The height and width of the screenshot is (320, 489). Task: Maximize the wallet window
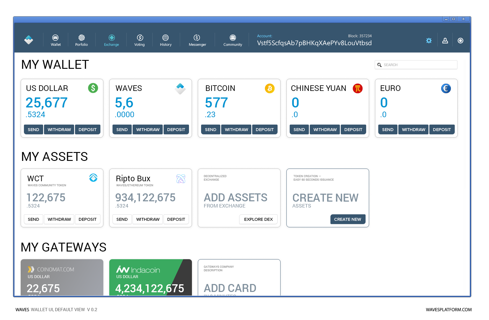click(x=454, y=19)
